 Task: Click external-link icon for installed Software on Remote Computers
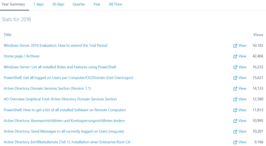[x=235, y=110]
